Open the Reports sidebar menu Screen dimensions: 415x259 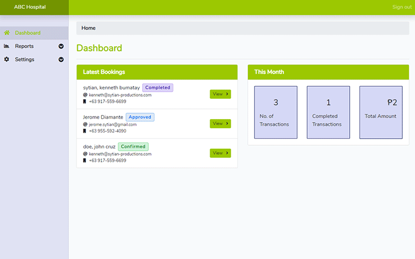(24, 46)
